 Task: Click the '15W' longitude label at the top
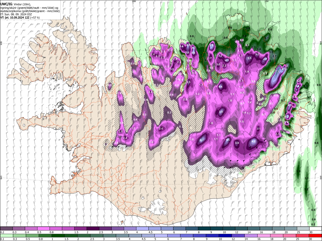coord(266,1)
